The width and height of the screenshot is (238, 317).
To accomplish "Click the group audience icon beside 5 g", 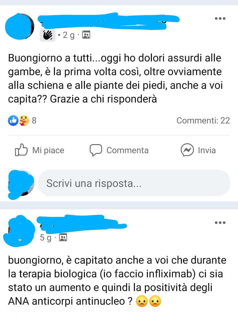I will tap(63, 237).
